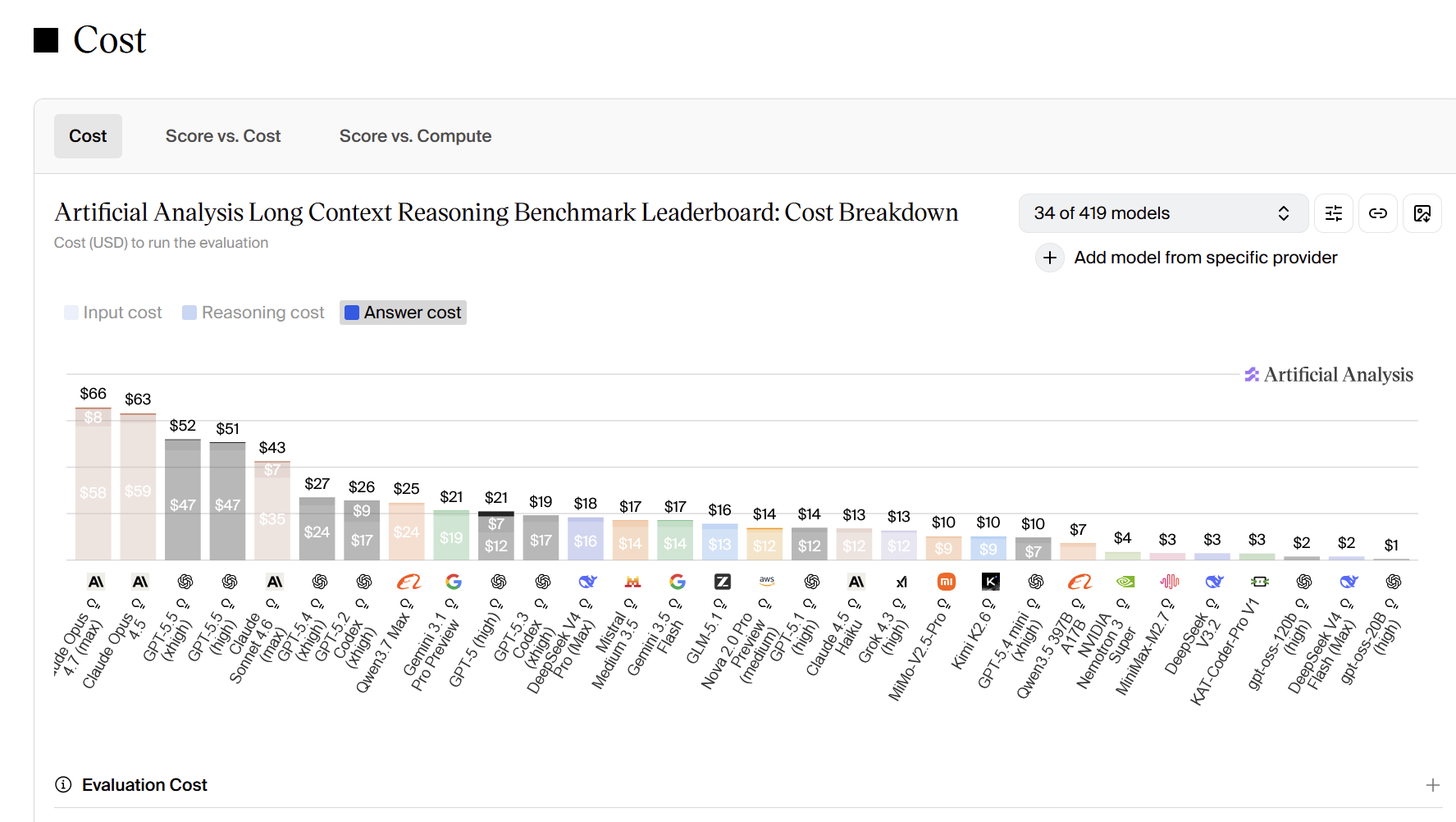
Task: Open the 34 of 419 models dropdown
Action: [x=1164, y=213]
